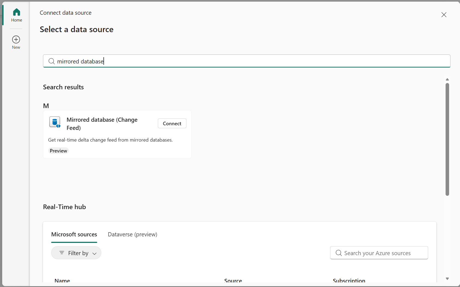Click the Subscription column header

[x=349, y=280]
